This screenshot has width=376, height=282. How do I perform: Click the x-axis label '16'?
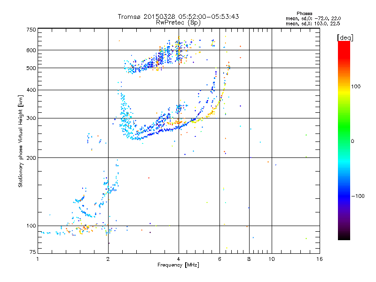pyautogui.click(x=320, y=259)
